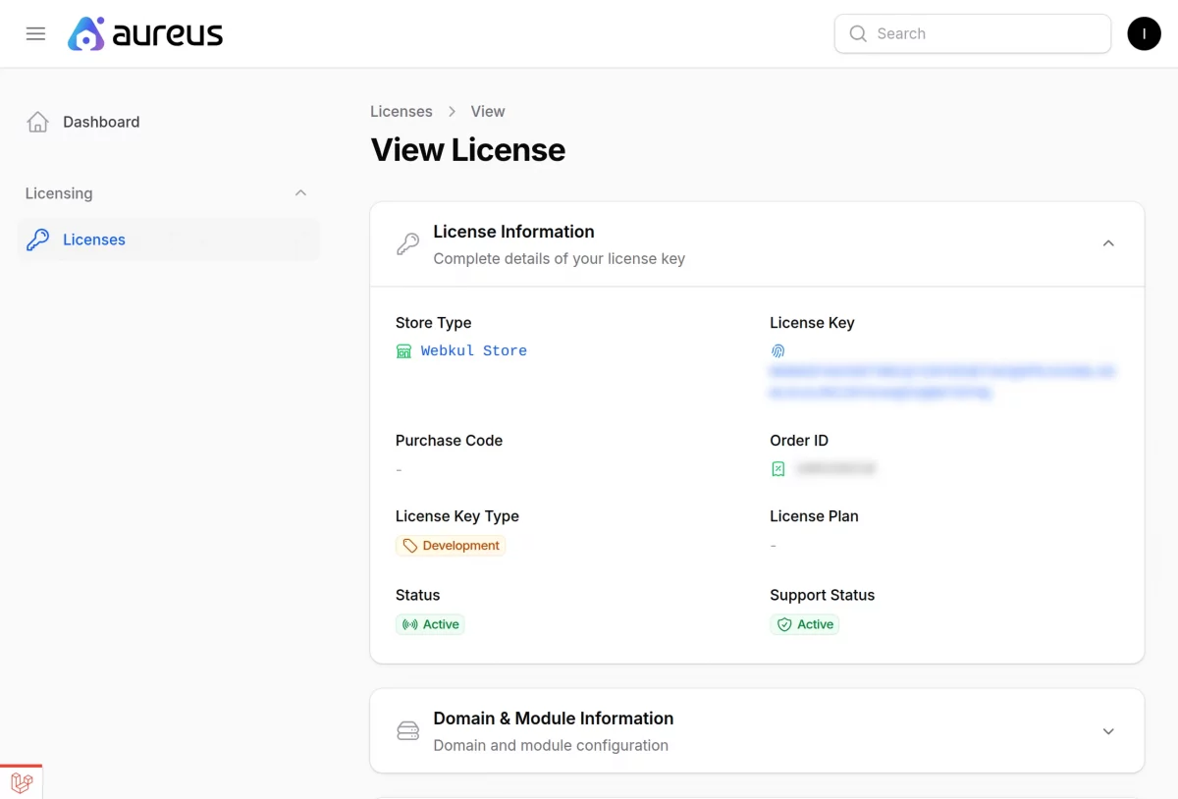Viewport: 1178px width, 799px height.
Task: Click the License Plan label
Action: tap(814, 516)
